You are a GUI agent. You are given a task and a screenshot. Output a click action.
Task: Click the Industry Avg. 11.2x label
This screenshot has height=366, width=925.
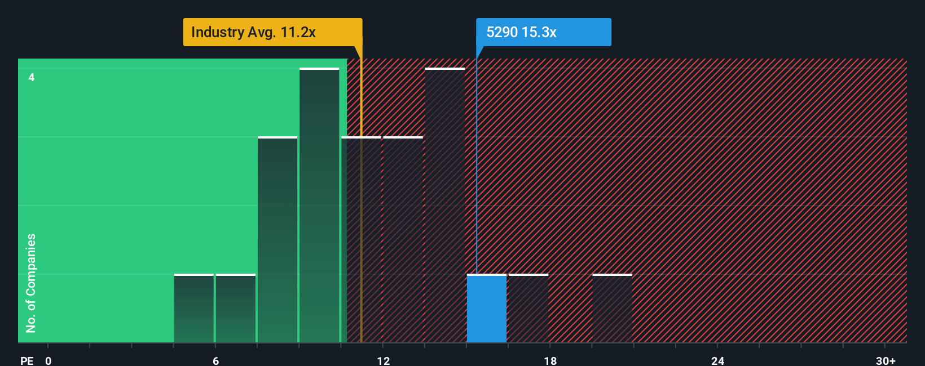pos(272,32)
